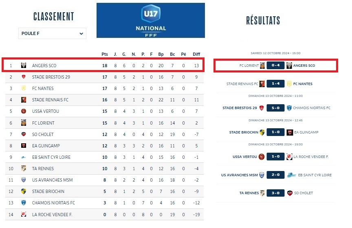Click the Pts column header

click(x=105, y=54)
